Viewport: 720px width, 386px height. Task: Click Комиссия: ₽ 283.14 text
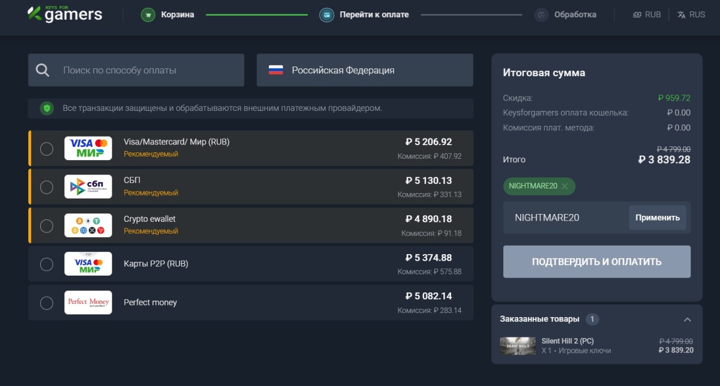(430, 310)
